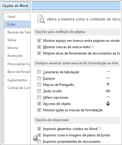
Task: Click the Opções do Word title
Action: pyautogui.click(x=15, y=6)
